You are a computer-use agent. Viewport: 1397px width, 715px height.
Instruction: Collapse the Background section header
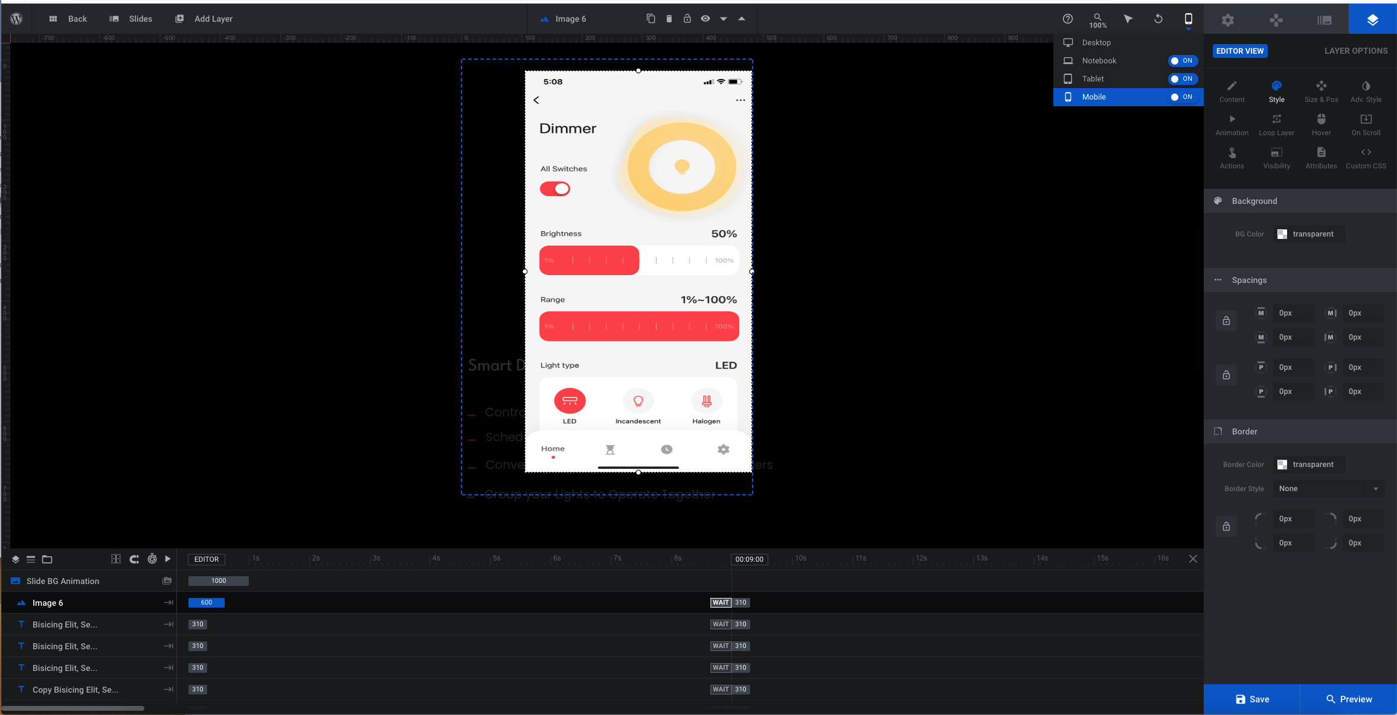(x=1300, y=202)
